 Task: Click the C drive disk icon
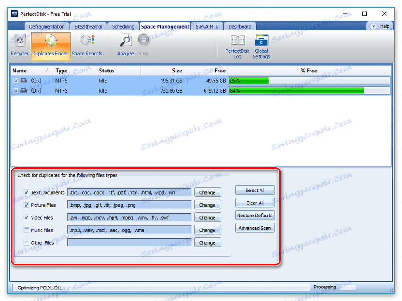coord(24,81)
